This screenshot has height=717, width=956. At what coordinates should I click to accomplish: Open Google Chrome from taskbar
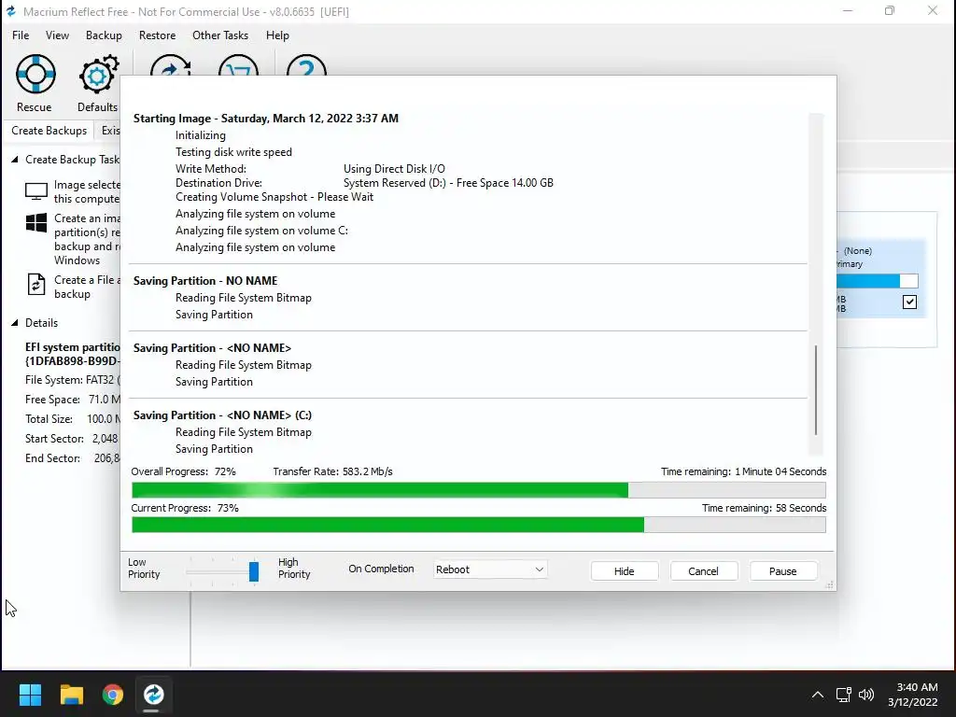[x=113, y=695]
